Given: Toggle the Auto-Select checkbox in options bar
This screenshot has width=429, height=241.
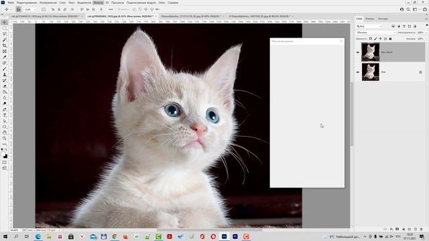Looking at the screenshot, I should click(18, 9).
